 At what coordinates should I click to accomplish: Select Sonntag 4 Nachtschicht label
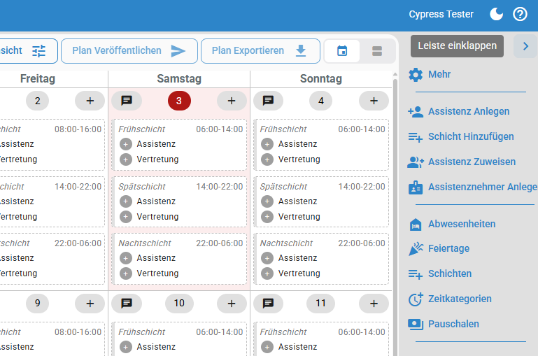[x=286, y=243]
